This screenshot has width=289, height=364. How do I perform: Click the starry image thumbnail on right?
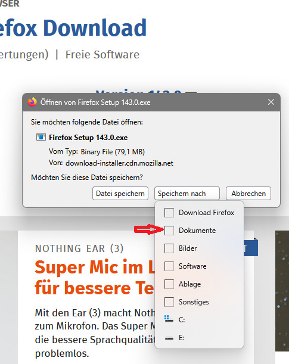pyautogui.click(x=282, y=291)
